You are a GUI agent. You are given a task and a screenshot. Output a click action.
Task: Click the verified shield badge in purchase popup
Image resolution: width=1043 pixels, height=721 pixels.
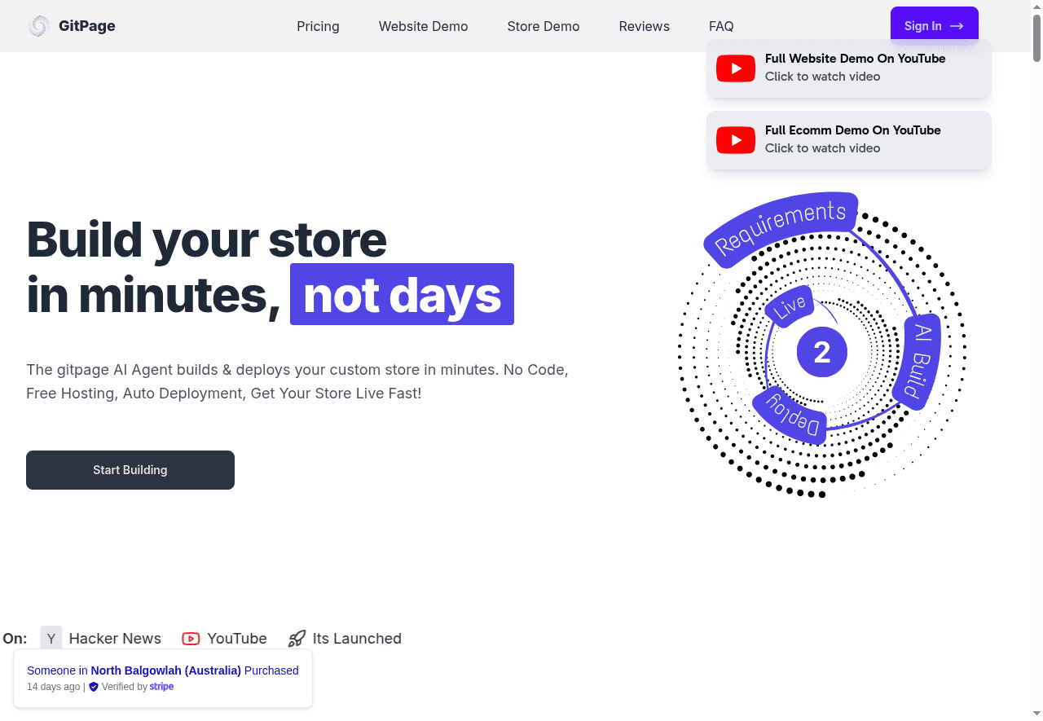pyautogui.click(x=94, y=687)
